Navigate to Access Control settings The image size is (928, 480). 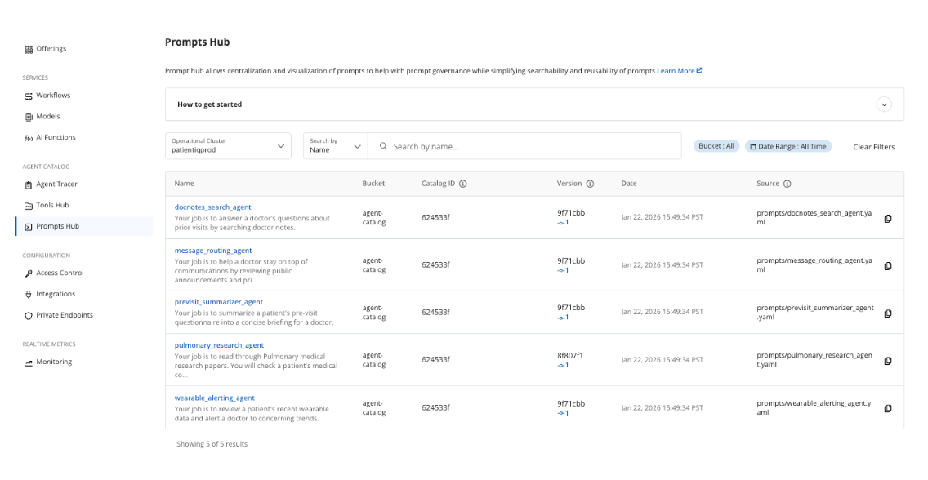coord(60,273)
